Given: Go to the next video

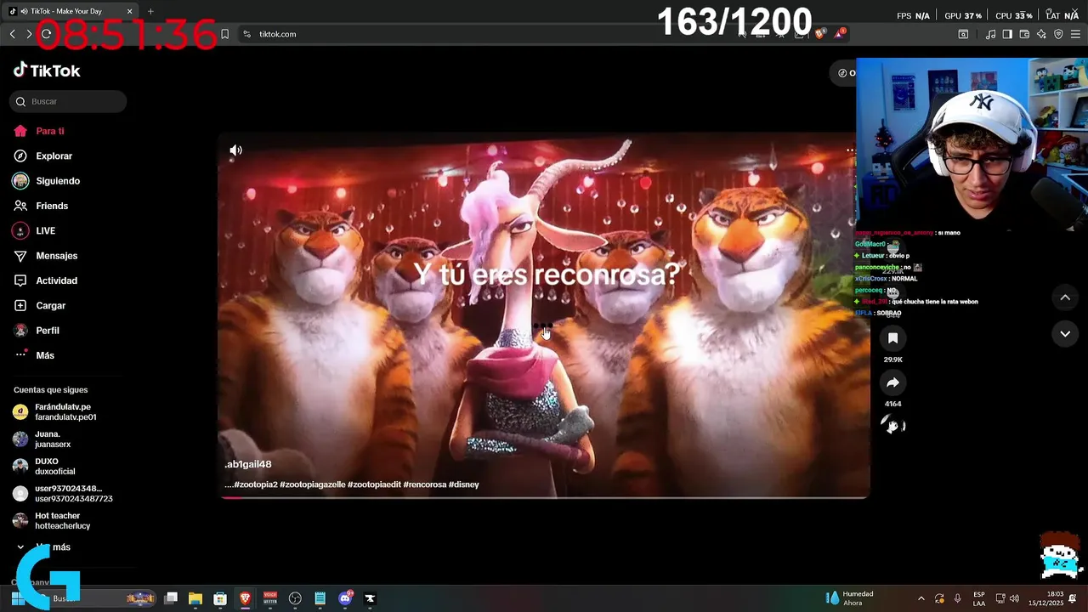Looking at the screenshot, I should tap(1065, 334).
